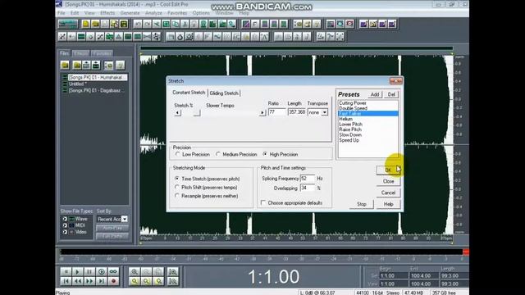Screen dimensions: 525x295
Task: Switch to multitrack view using the waveform toggle icon
Action: (67, 24)
